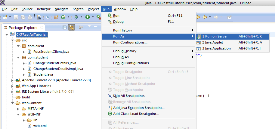Expand the Apache Tomcat v7.0 tree node

point(12,80)
